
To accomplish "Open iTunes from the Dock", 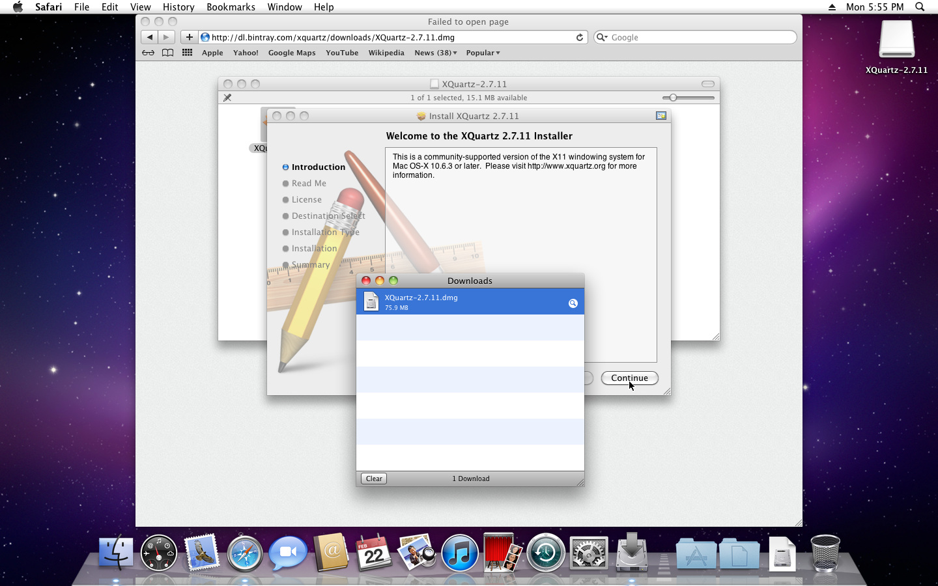I will click(460, 553).
